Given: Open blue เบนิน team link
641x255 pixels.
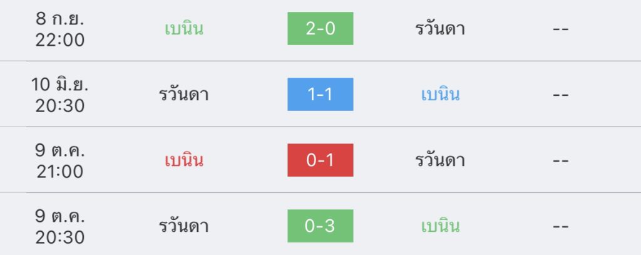Looking at the screenshot, I should tap(441, 95).
